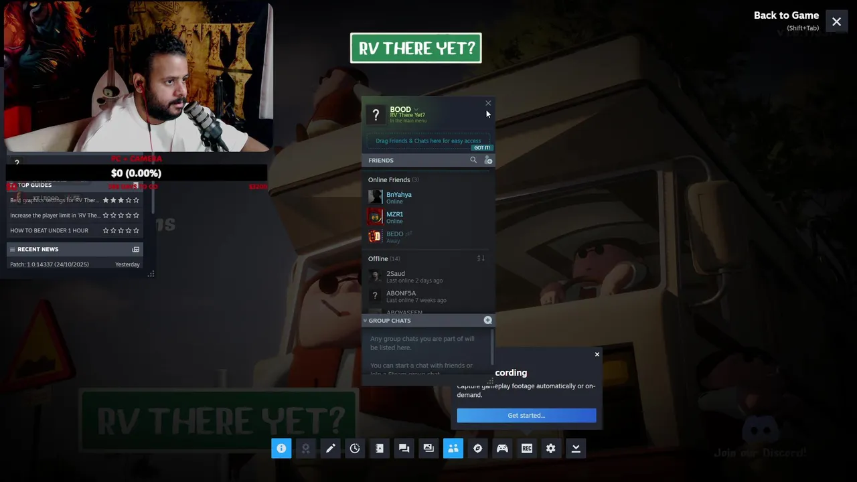Collapse Offline friends group header

point(384,258)
